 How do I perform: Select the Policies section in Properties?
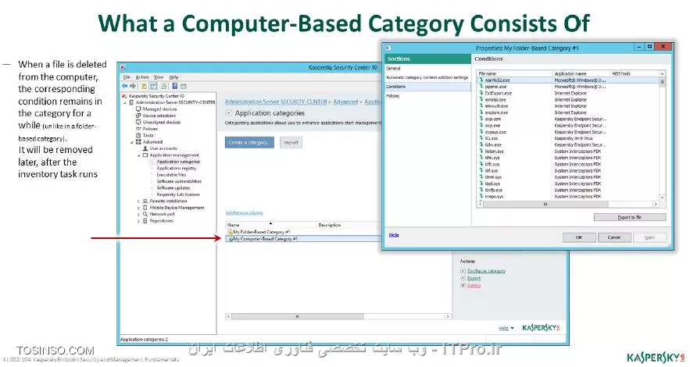393,96
